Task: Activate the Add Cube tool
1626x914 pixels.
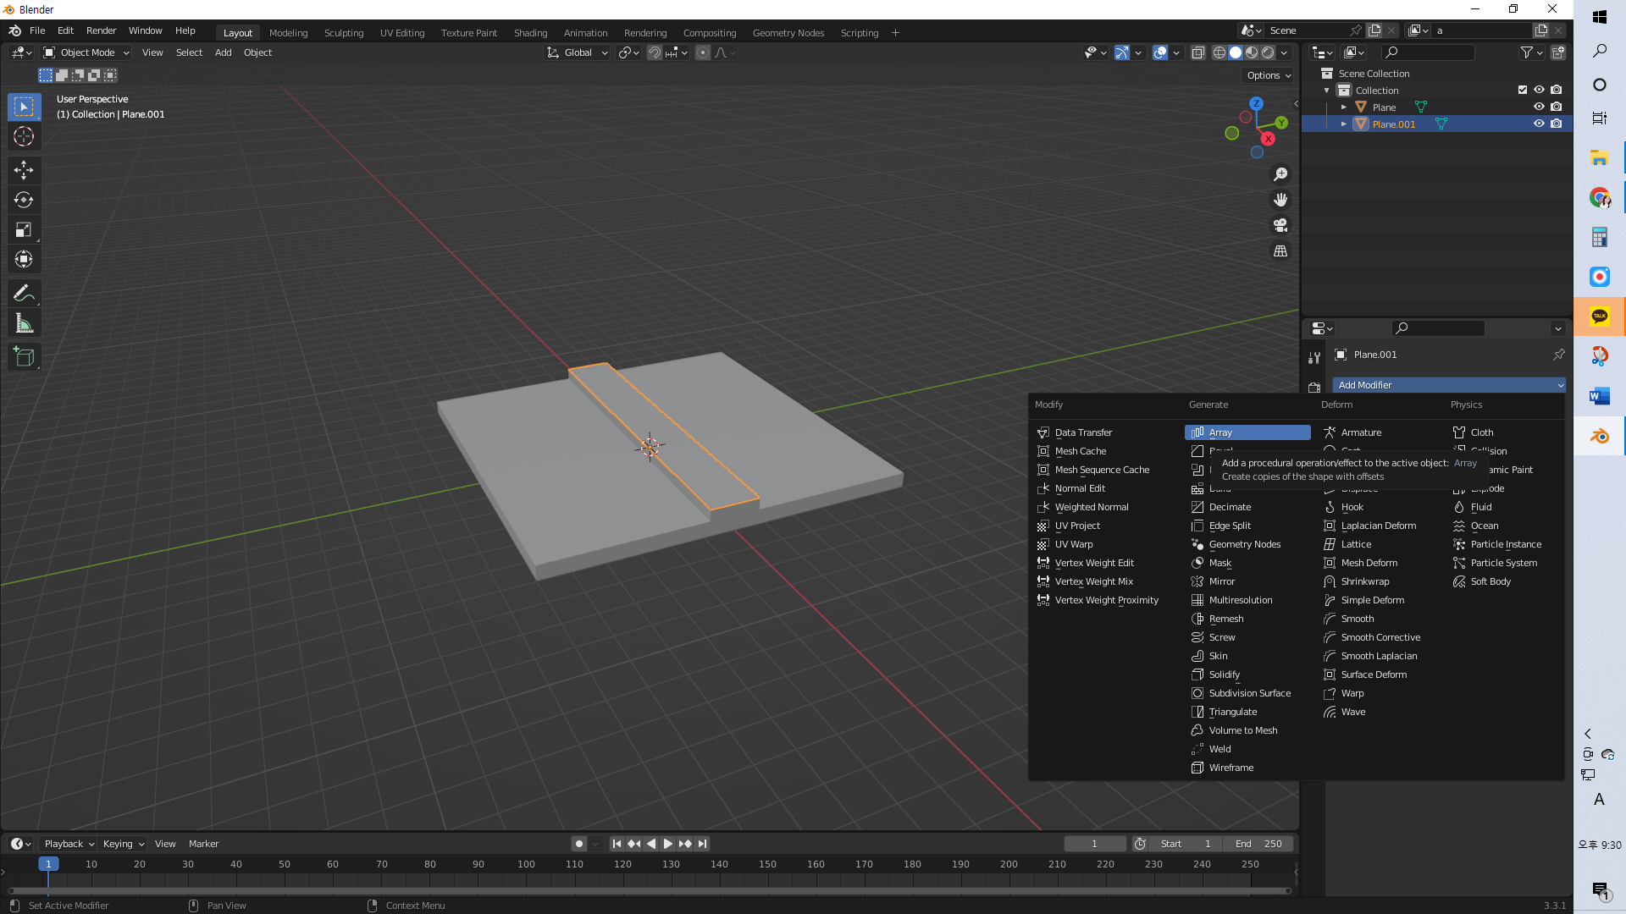Action: 24,357
